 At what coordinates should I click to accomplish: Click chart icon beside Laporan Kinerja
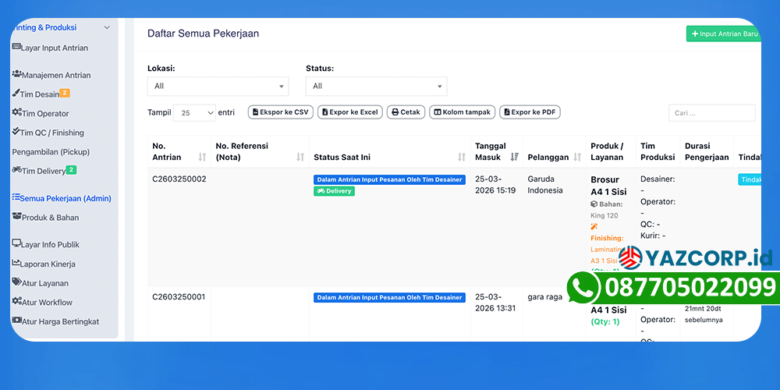[x=16, y=263]
